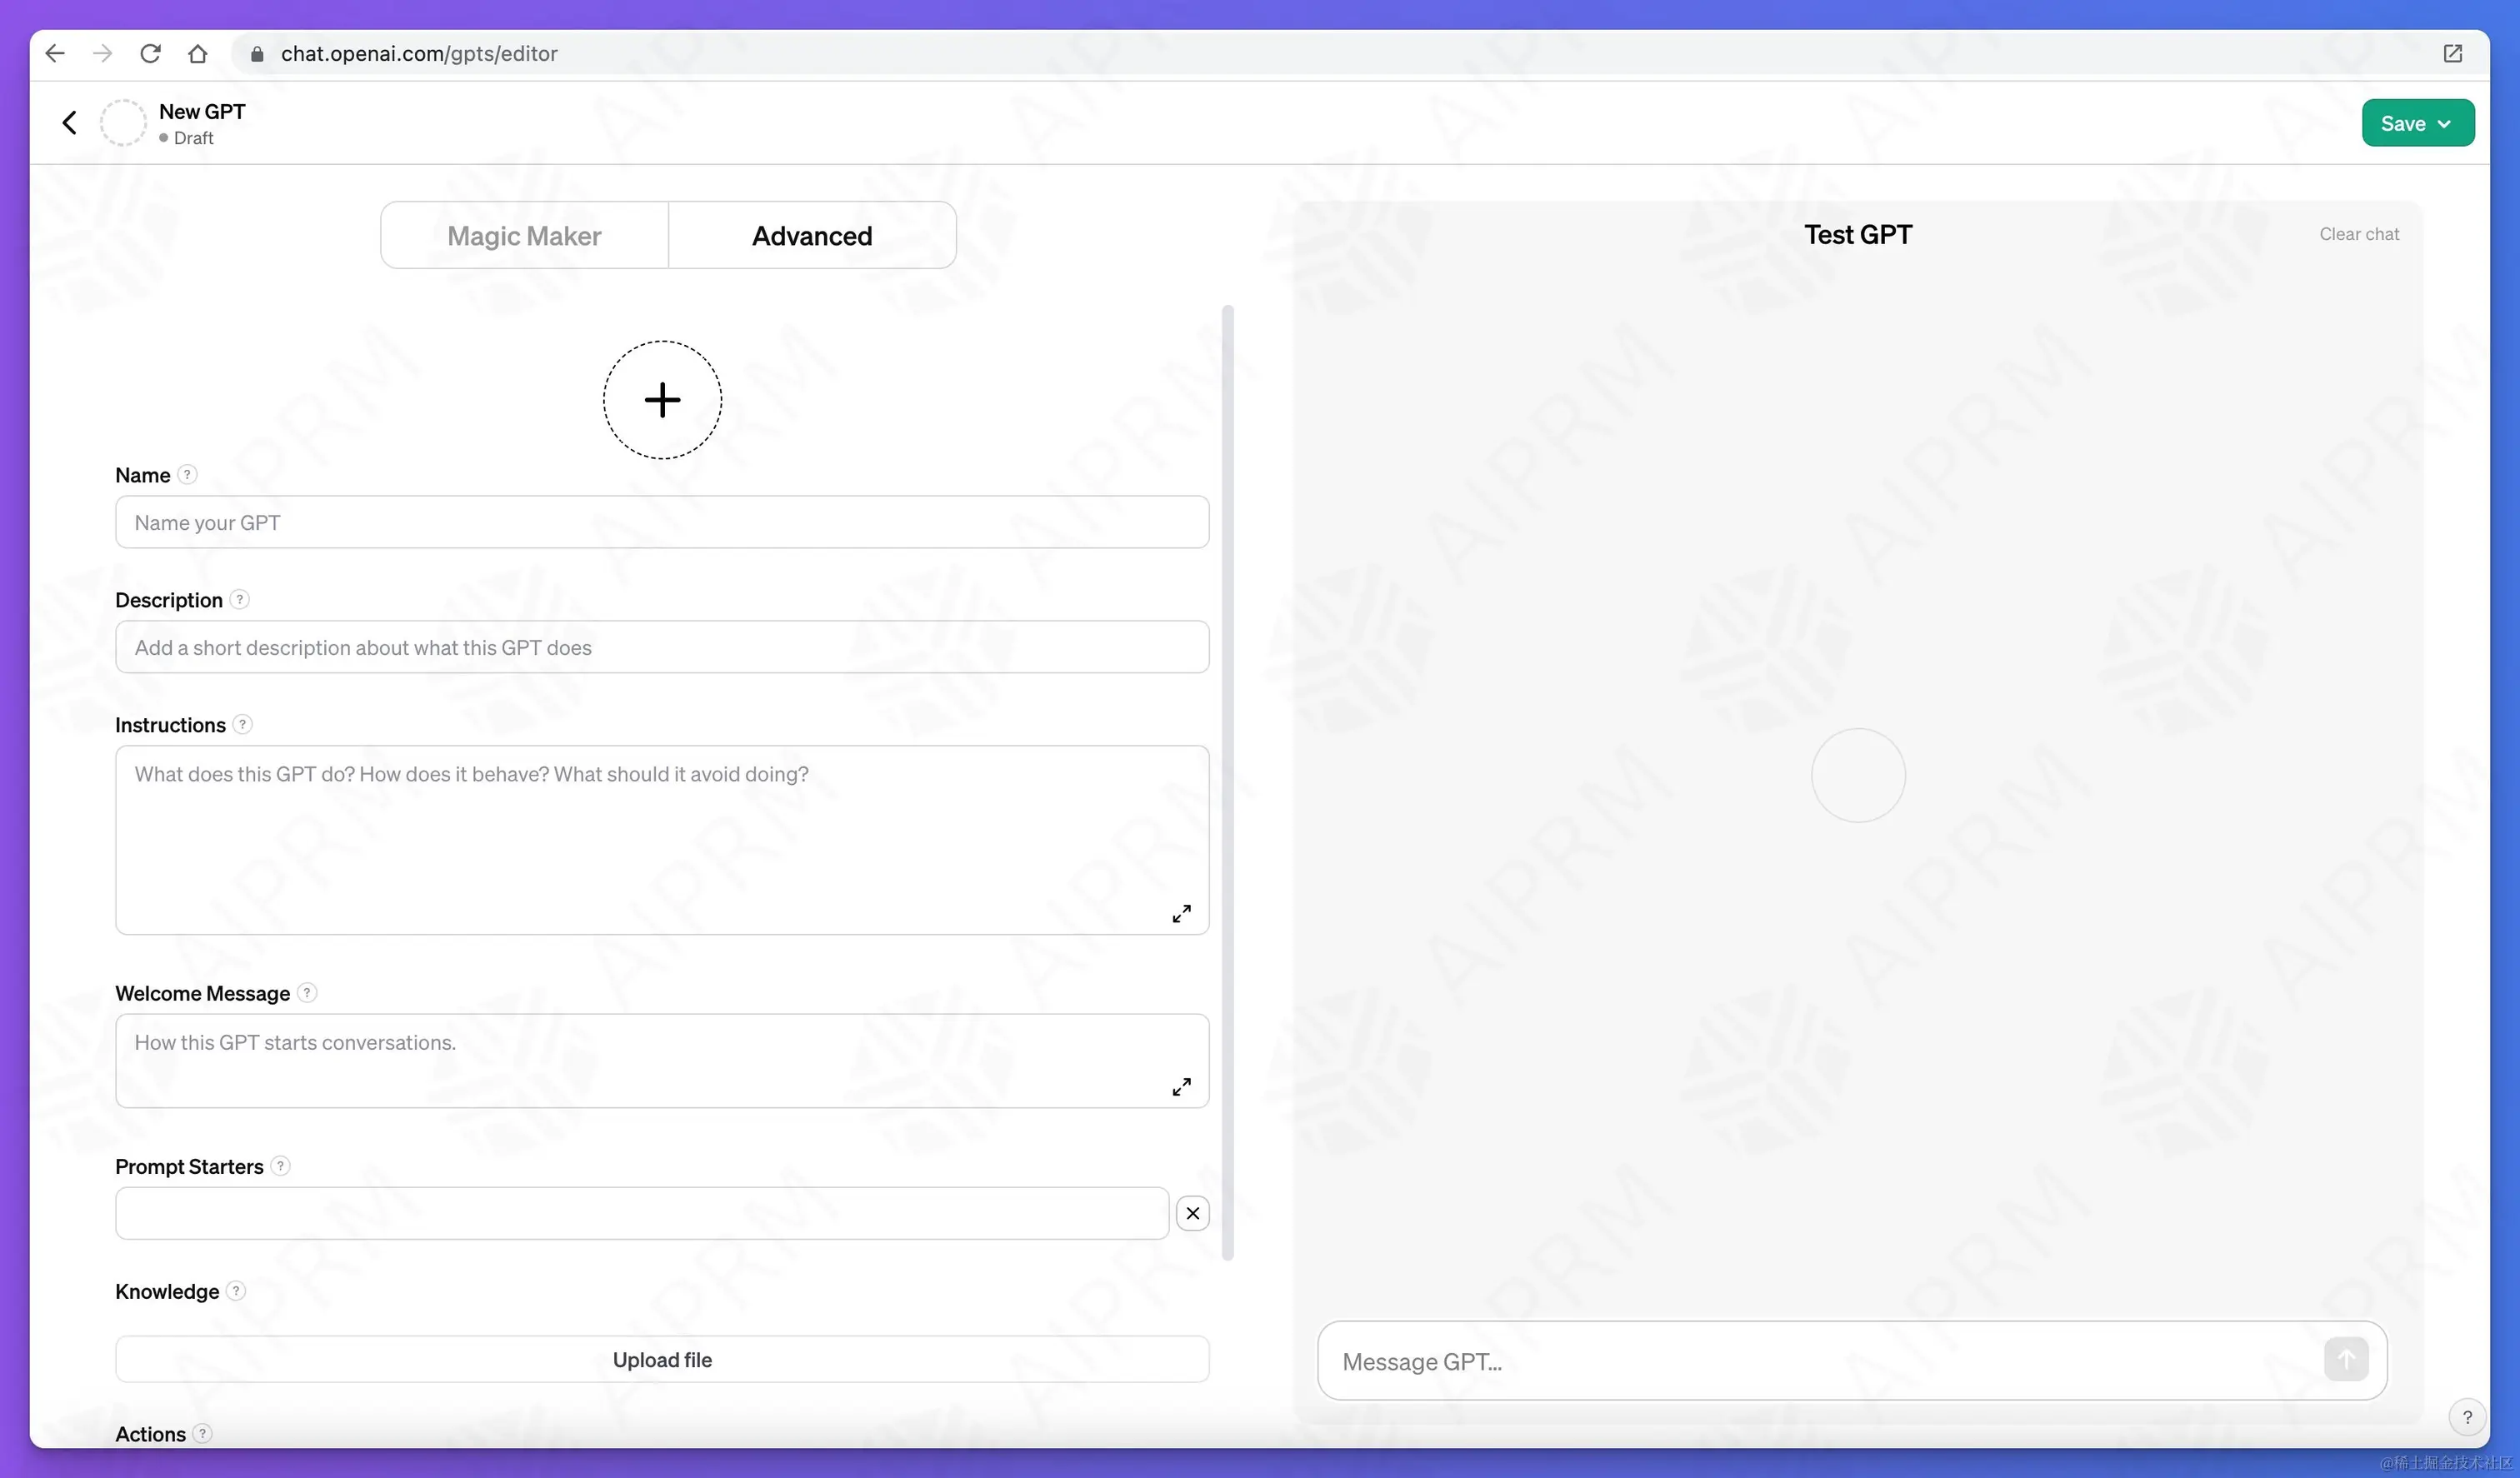Add a GPT image with plus circle
This screenshot has height=1478, width=2520.
[662, 400]
